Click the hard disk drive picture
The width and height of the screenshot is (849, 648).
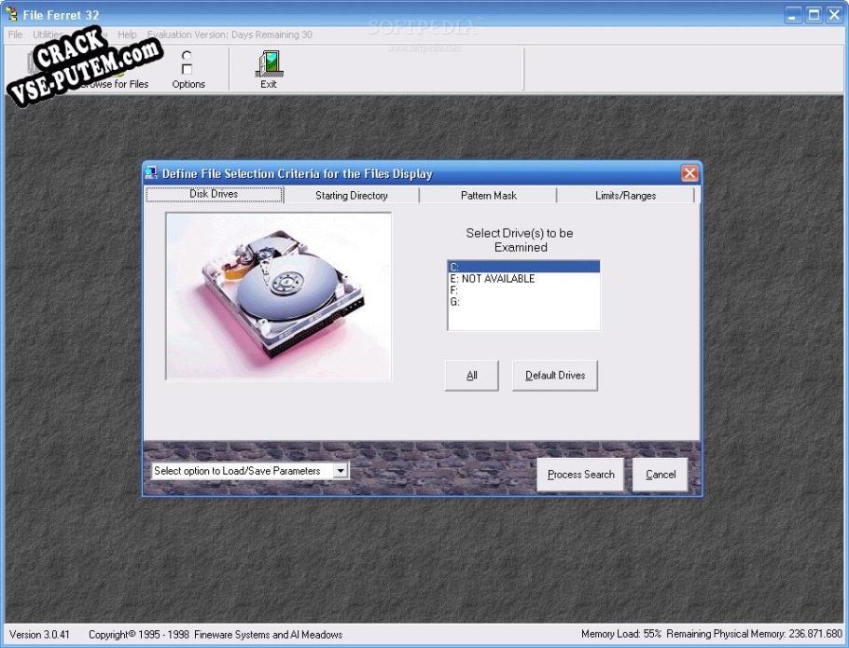pos(278,296)
